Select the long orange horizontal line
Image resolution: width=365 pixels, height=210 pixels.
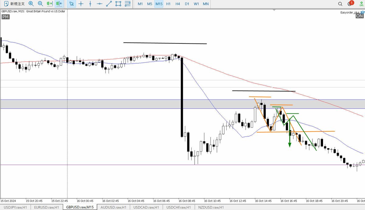296,132
